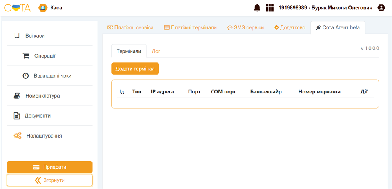
Task: Click the COTA logo
Action: (x=18, y=8)
